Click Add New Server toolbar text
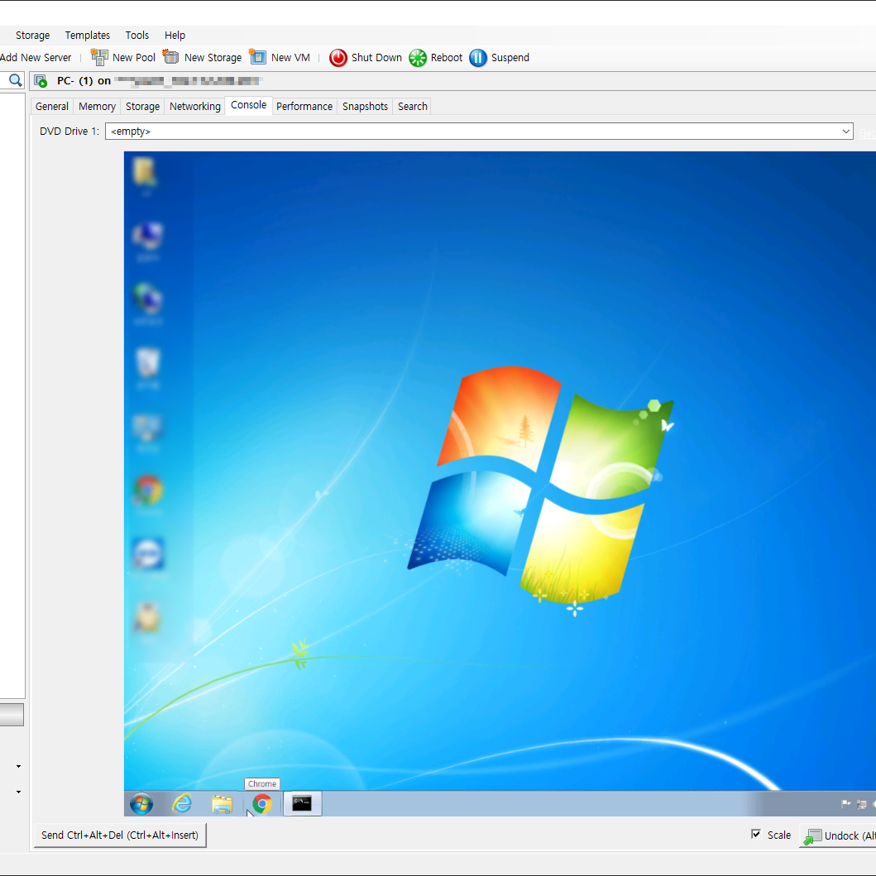 [x=36, y=58]
